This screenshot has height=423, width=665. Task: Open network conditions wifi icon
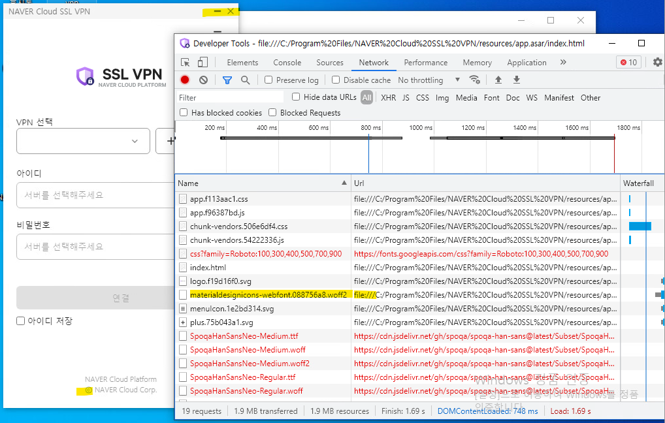coord(475,80)
